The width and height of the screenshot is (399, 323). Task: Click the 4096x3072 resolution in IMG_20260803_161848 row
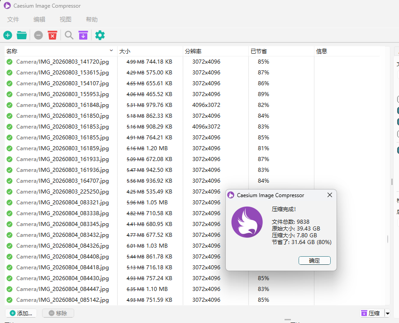(206, 105)
